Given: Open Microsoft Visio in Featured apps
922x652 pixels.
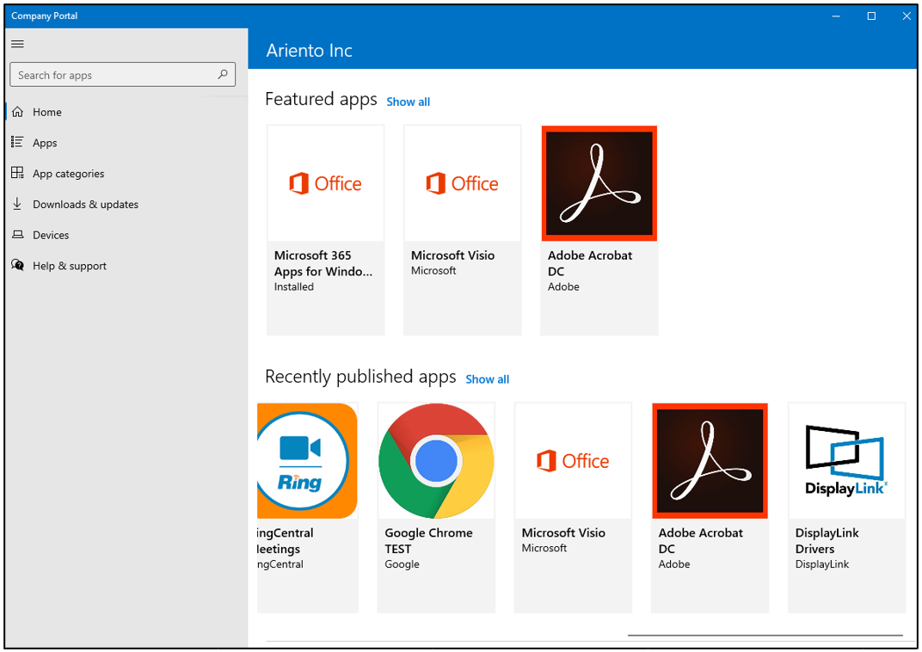Looking at the screenshot, I should (462, 230).
